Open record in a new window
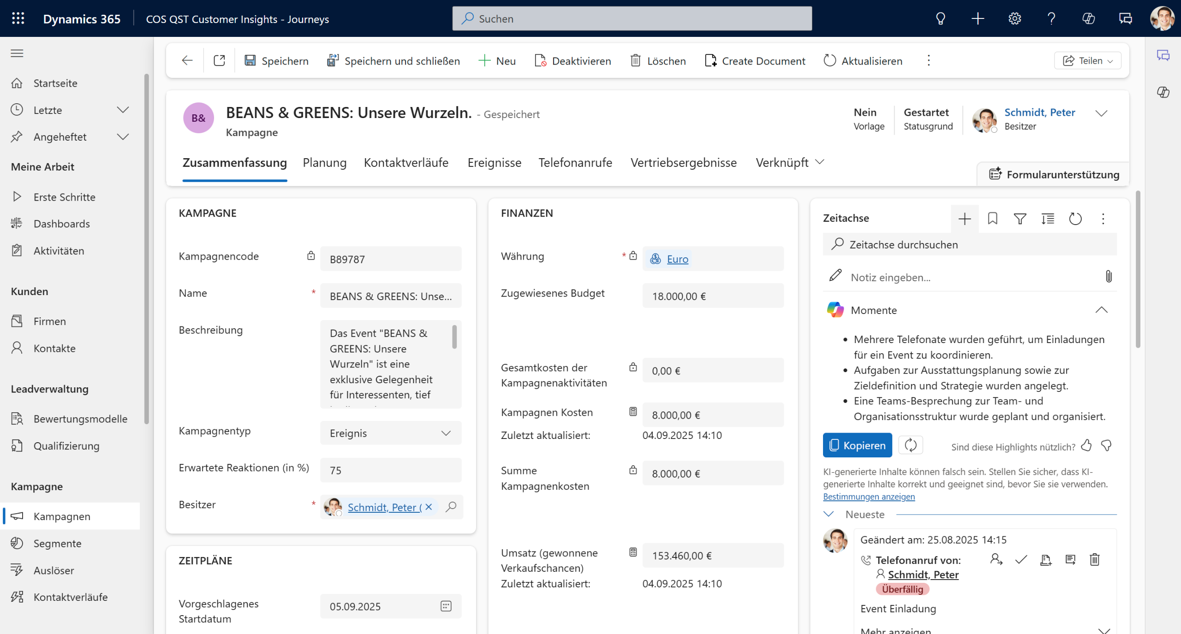This screenshot has width=1181, height=634. [x=219, y=60]
